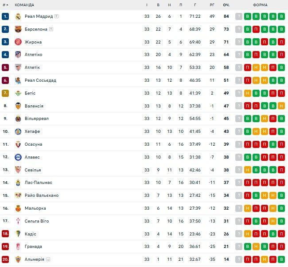
Task: Open the Реал Сосьєдад team page
Action: coord(40,80)
